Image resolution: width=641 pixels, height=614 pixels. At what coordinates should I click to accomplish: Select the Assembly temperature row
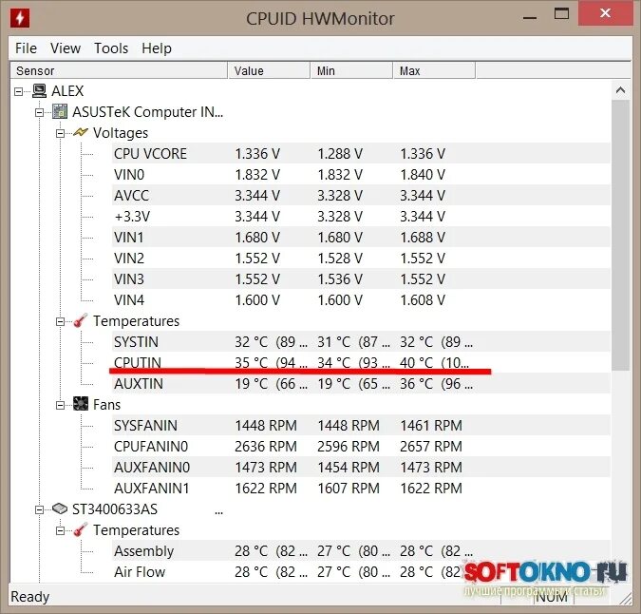(361, 550)
